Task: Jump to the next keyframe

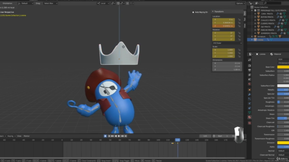Action: [122, 136]
